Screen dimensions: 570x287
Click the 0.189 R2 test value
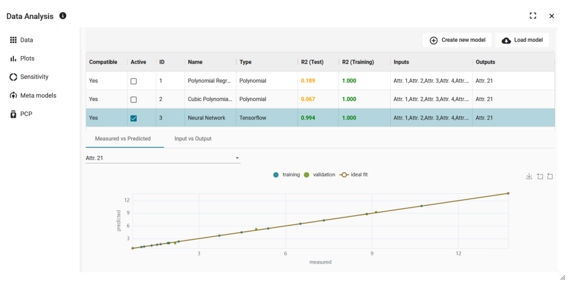tap(308, 81)
